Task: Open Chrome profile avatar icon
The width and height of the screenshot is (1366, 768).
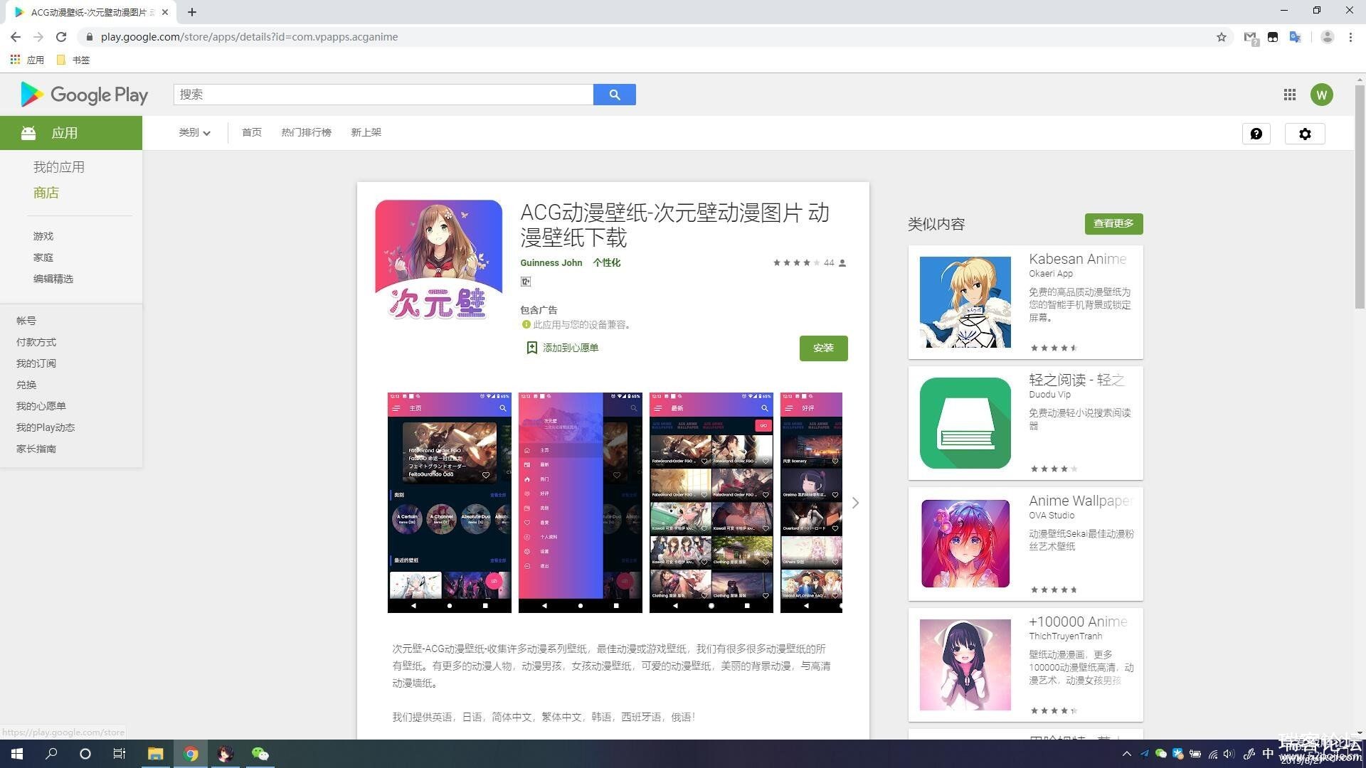Action: tap(1327, 37)
